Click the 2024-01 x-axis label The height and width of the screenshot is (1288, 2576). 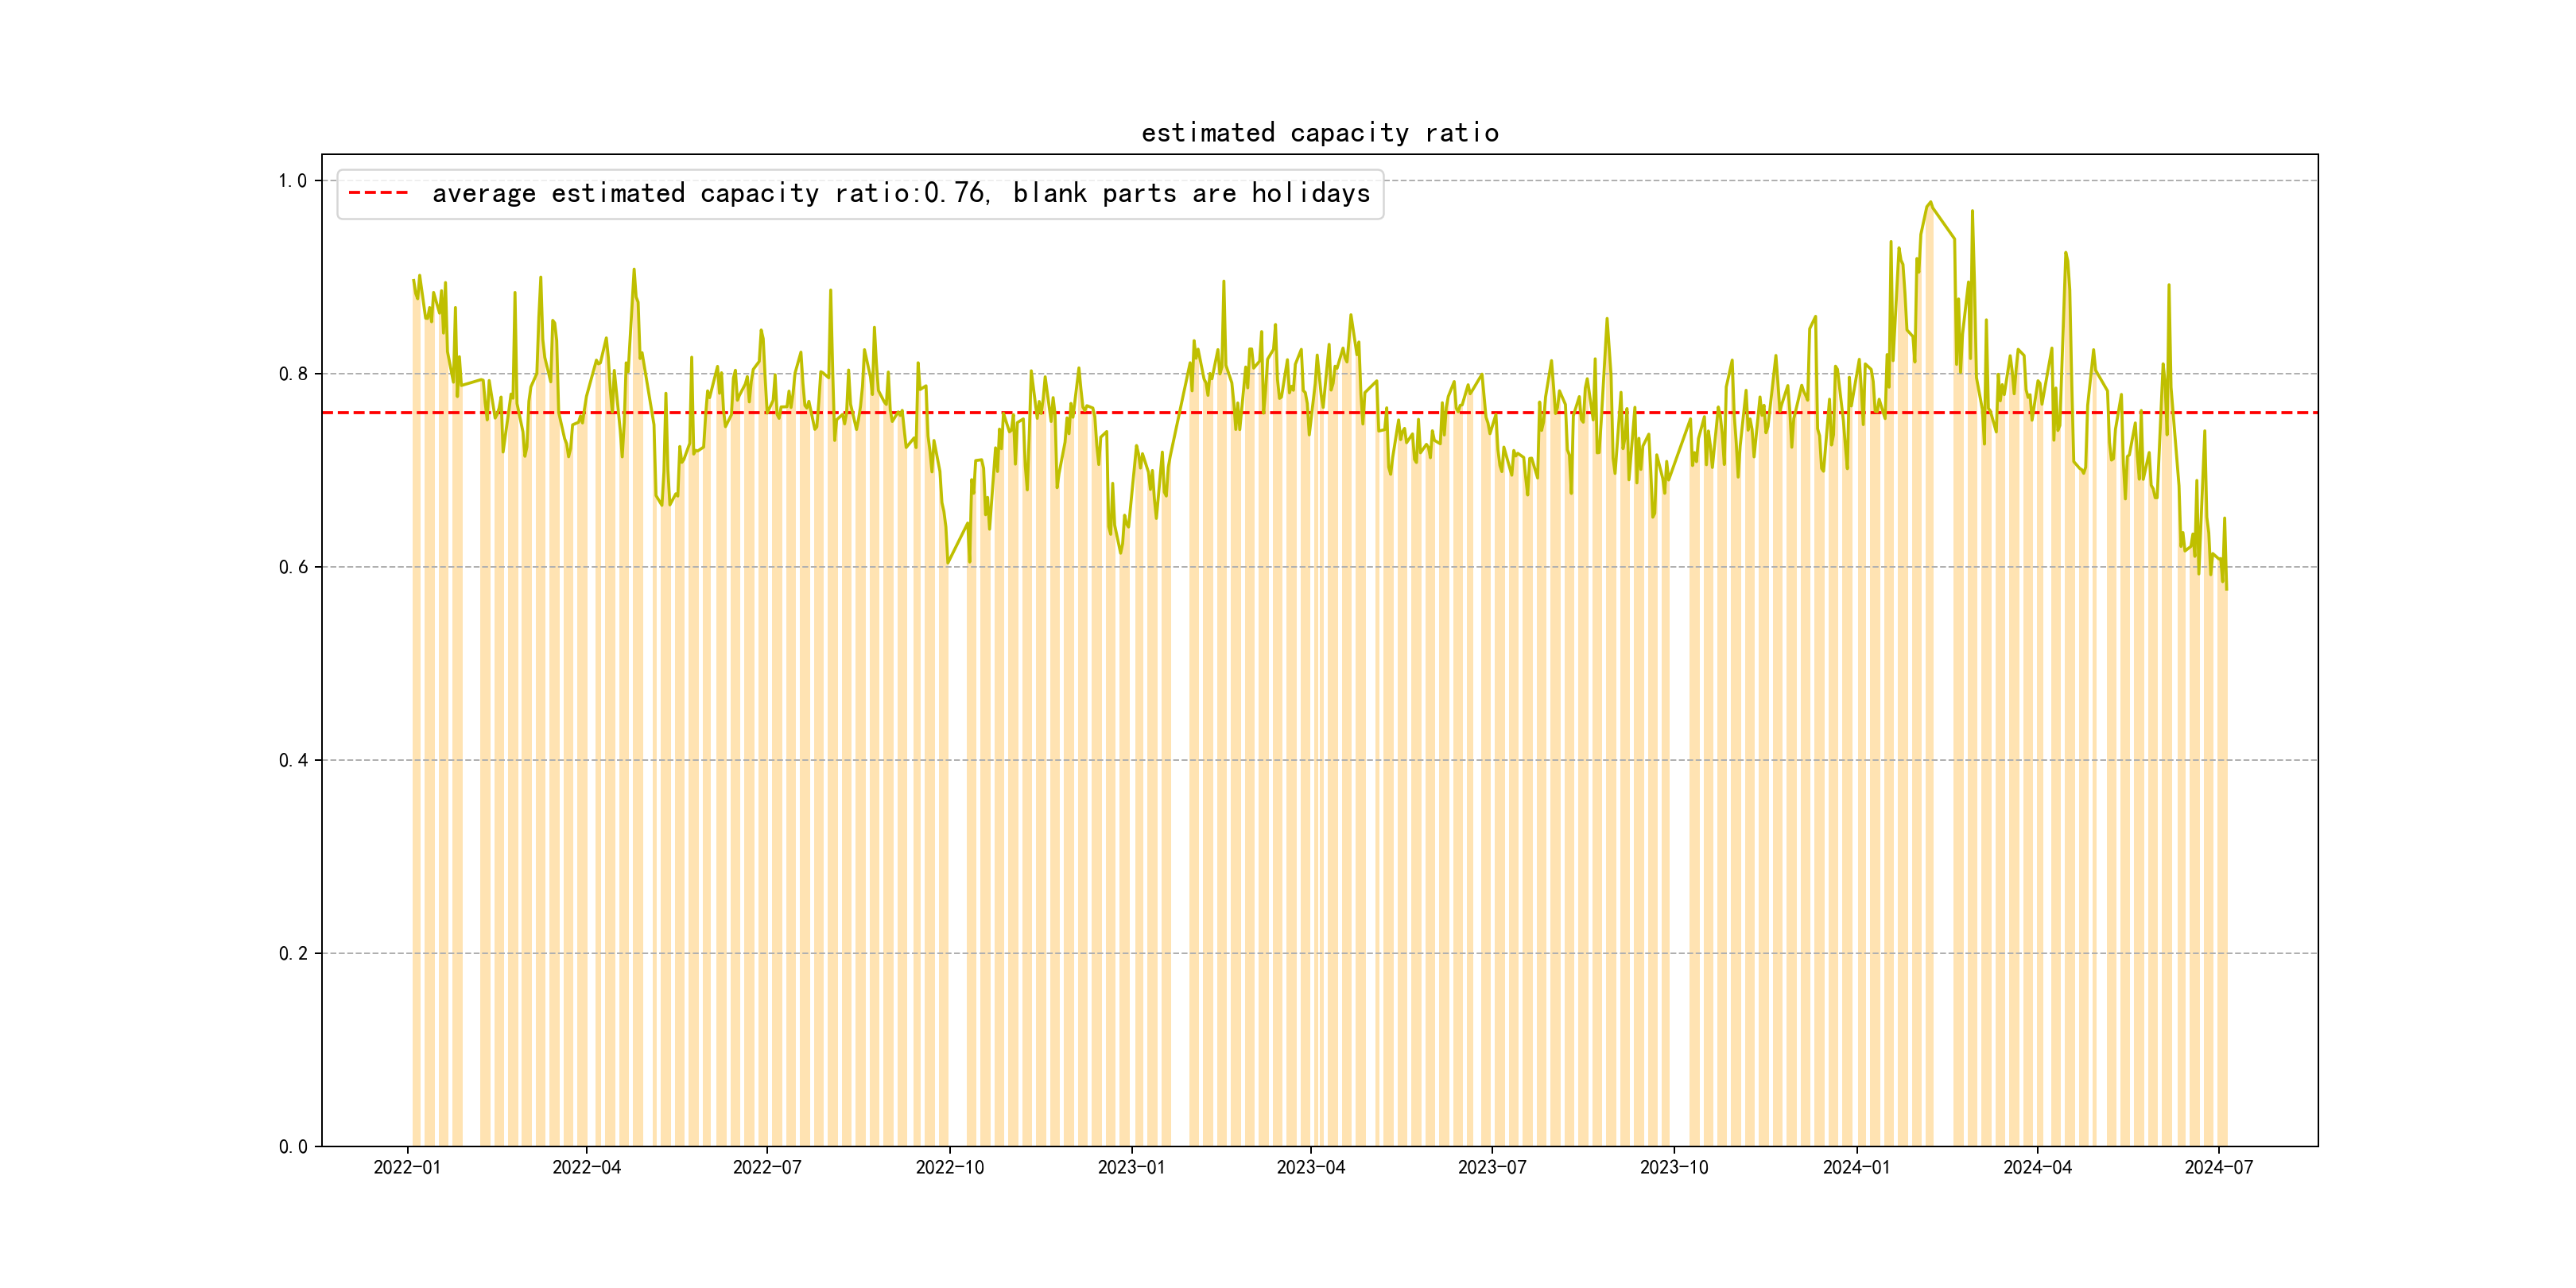click(1856, 1167)
